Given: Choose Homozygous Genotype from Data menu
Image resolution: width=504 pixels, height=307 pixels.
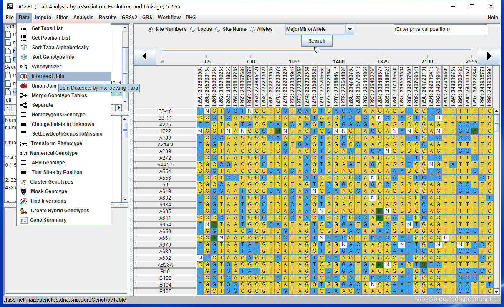Looking at the screenshot, I should 63,115.
